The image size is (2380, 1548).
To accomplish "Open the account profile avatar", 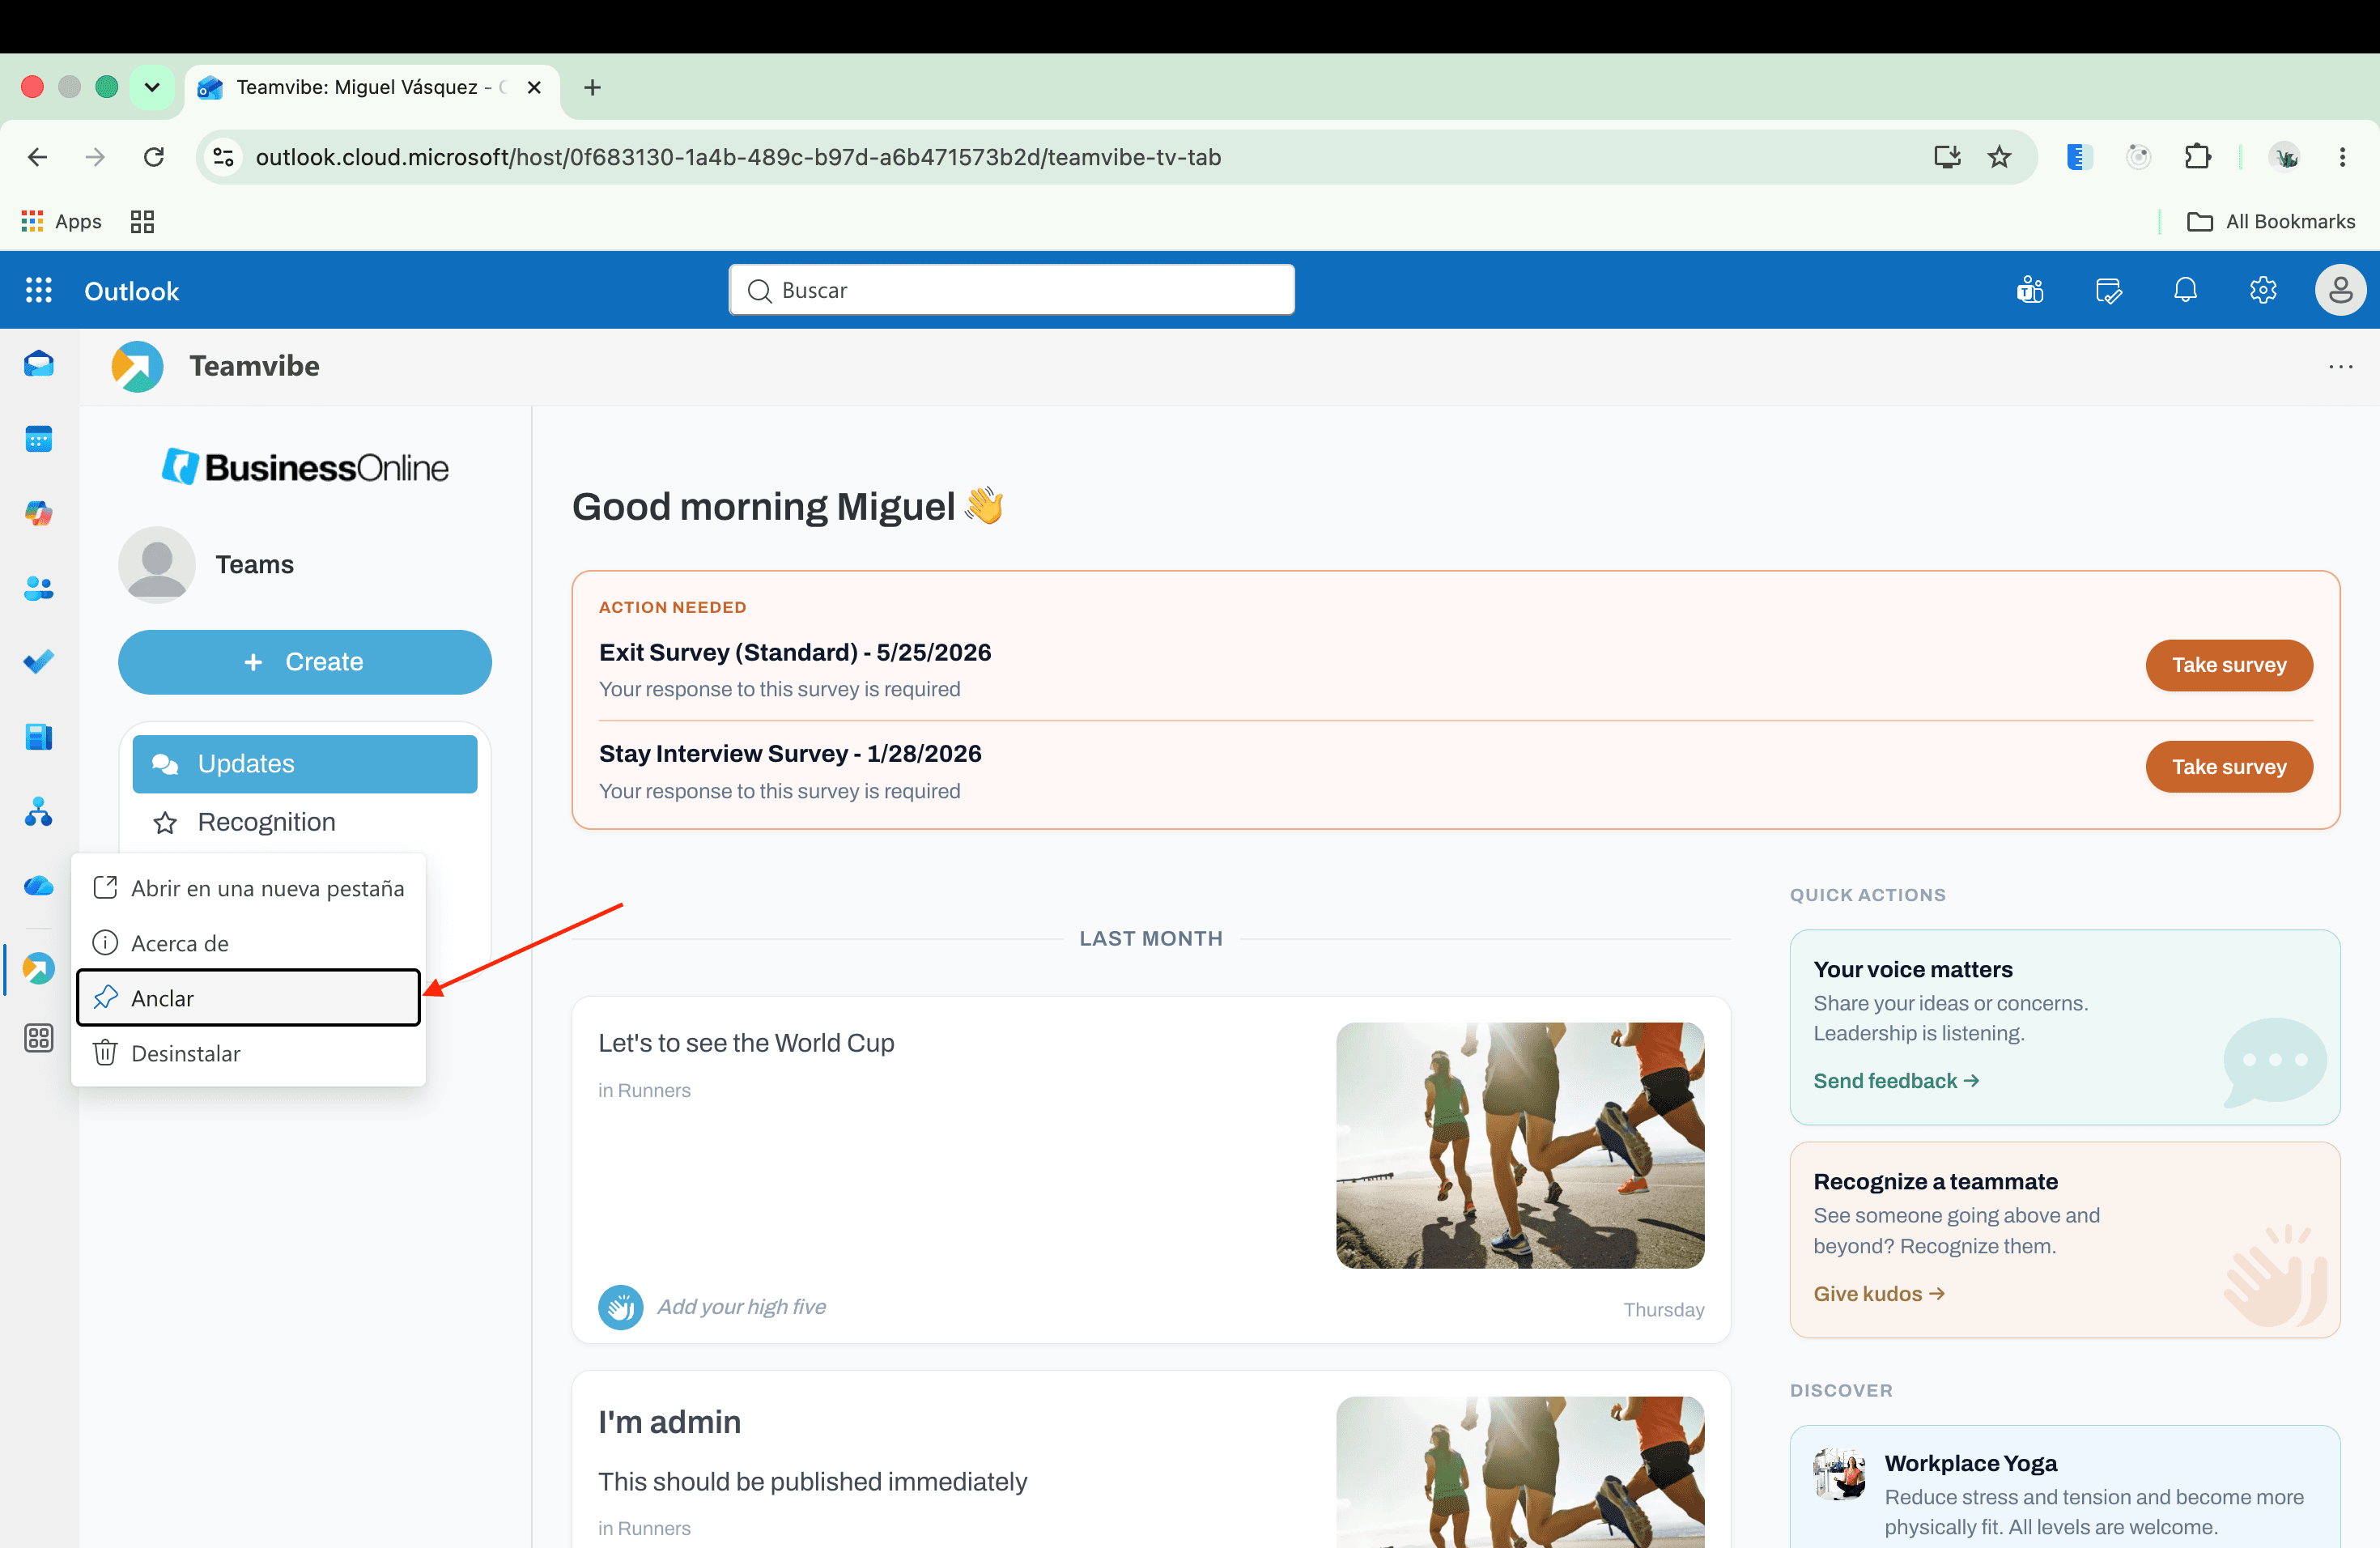I will (2340, 290).
